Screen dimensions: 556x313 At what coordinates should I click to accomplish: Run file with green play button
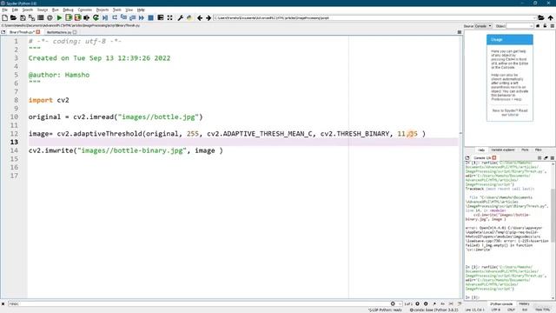coord(60,17)
